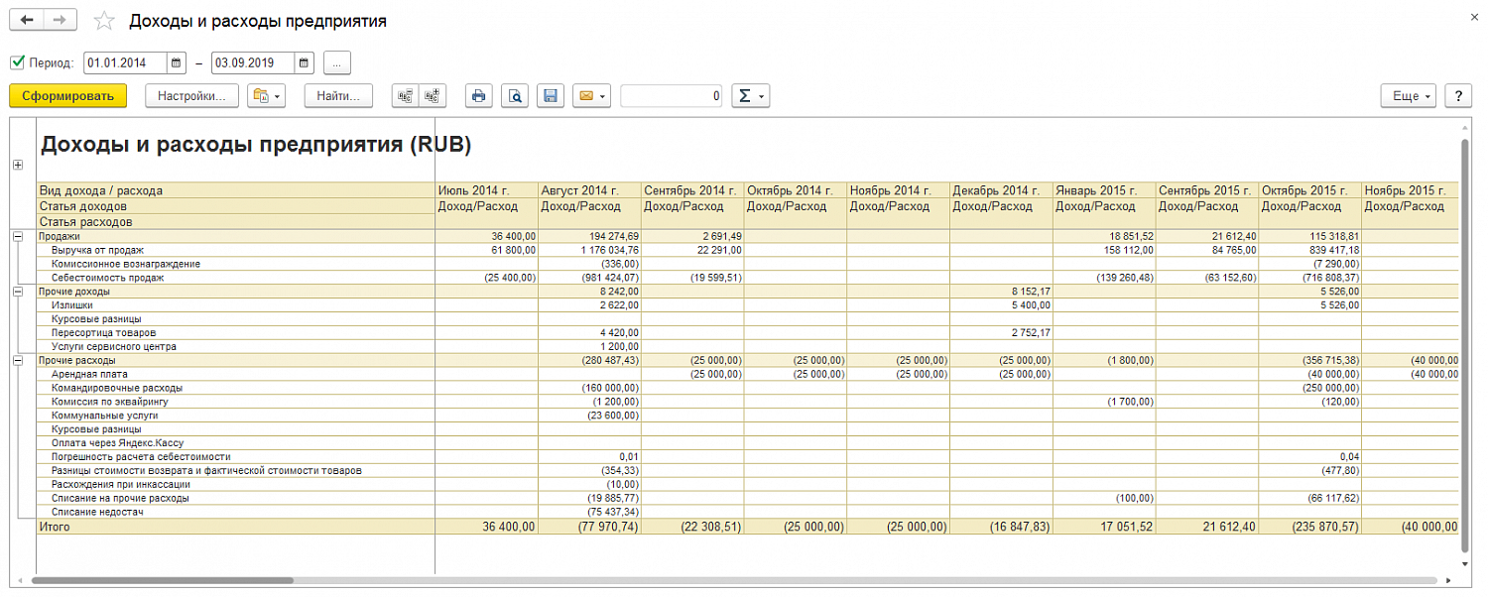Click the Итого row label
The image size is (1488, 597).
[x=54, y=527]
